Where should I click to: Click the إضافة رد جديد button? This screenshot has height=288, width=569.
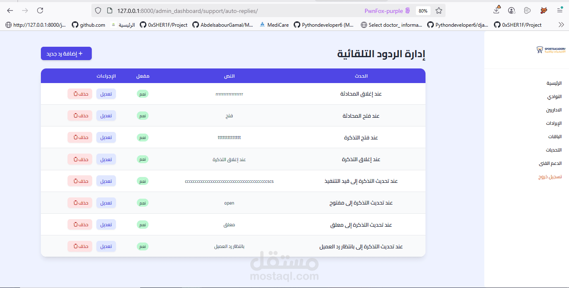click(66, 53)
